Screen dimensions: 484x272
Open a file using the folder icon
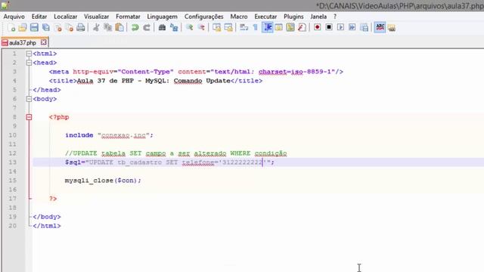coord(23,28)
